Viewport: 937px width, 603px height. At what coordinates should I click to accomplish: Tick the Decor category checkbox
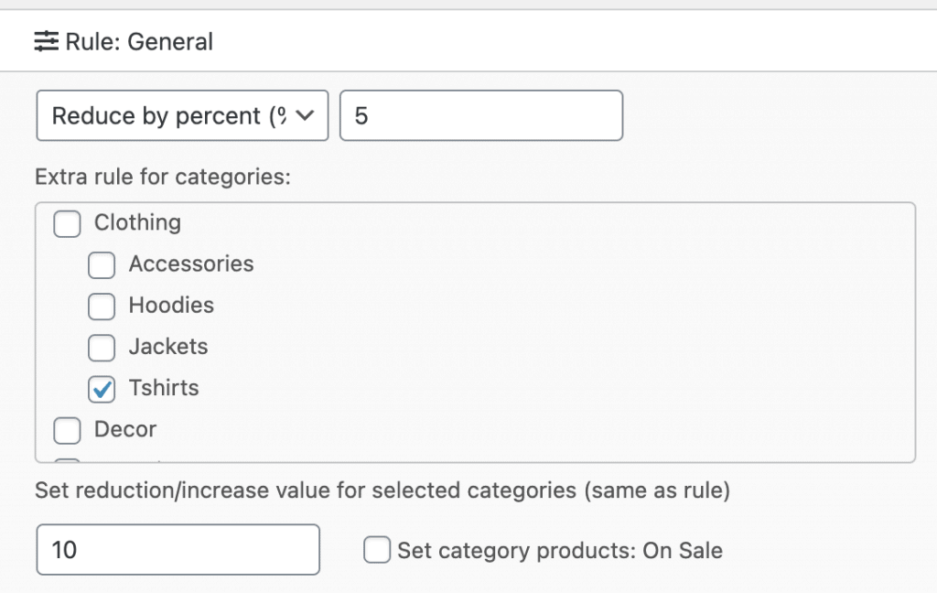[x=67, y=430]
